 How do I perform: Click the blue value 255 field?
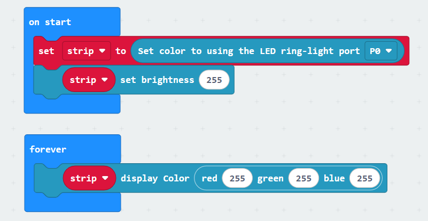(364, 178)
